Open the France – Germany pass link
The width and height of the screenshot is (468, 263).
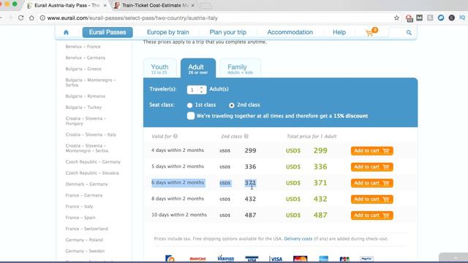tap(84, 195)
